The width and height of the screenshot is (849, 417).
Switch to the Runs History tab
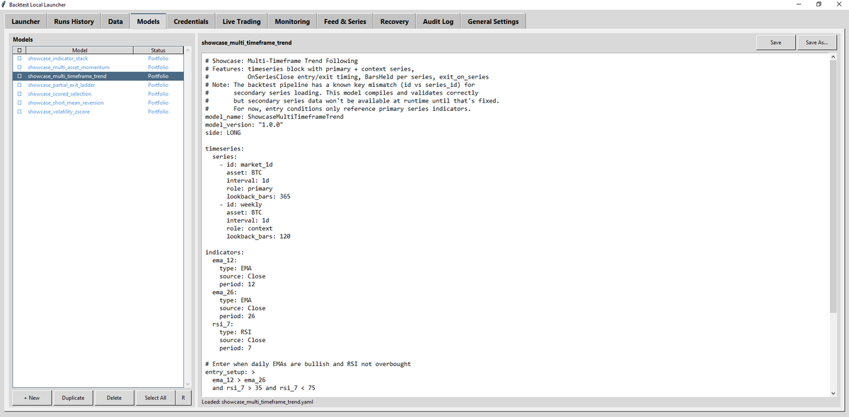74,21
